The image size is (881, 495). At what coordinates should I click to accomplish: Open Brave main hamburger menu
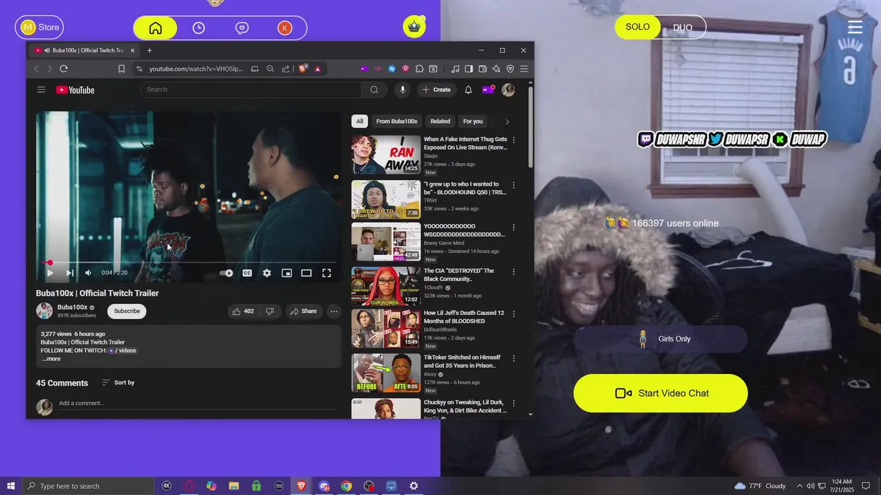click(524, 69)
